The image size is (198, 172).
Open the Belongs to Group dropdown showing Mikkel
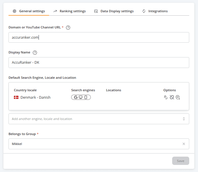click(99, 144)
